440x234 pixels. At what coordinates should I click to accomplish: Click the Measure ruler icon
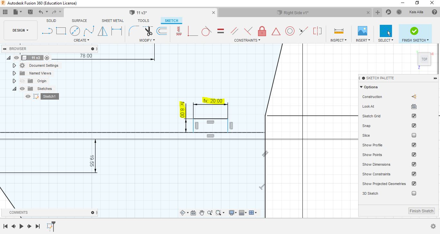pyautogui.click(x=339, y=31)
